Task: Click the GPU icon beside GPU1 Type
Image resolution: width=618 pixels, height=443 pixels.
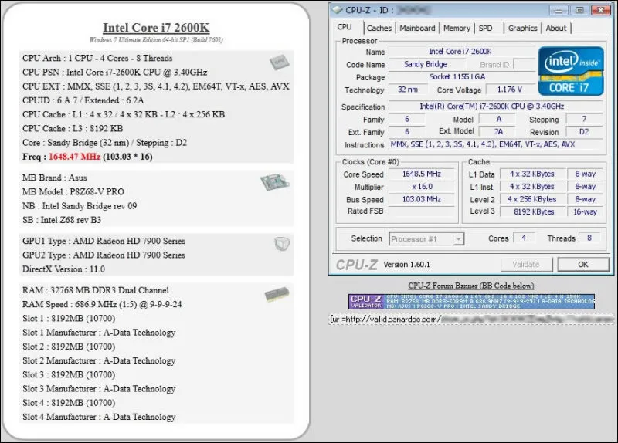Action: (x=282, y=244)
